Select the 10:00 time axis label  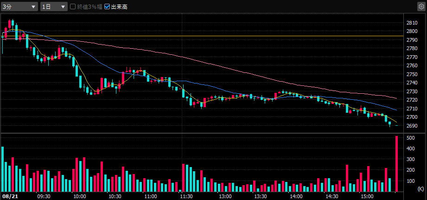click(80, 196)
